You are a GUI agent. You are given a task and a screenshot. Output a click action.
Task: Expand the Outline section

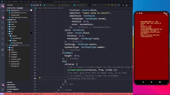click(10, 82)
